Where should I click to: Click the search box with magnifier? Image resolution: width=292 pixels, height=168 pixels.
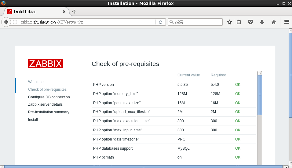coord(195,22)
